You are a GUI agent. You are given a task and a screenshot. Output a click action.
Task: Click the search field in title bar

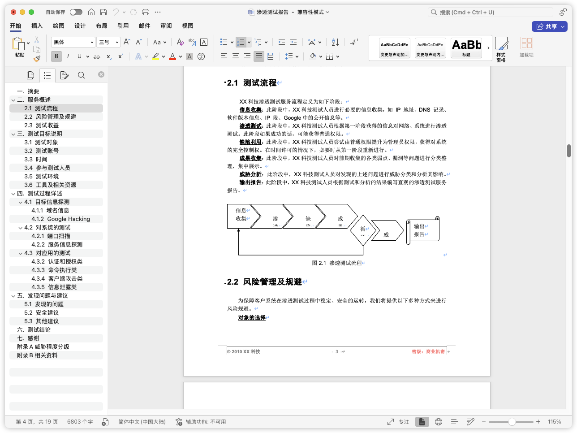[491, 12]
